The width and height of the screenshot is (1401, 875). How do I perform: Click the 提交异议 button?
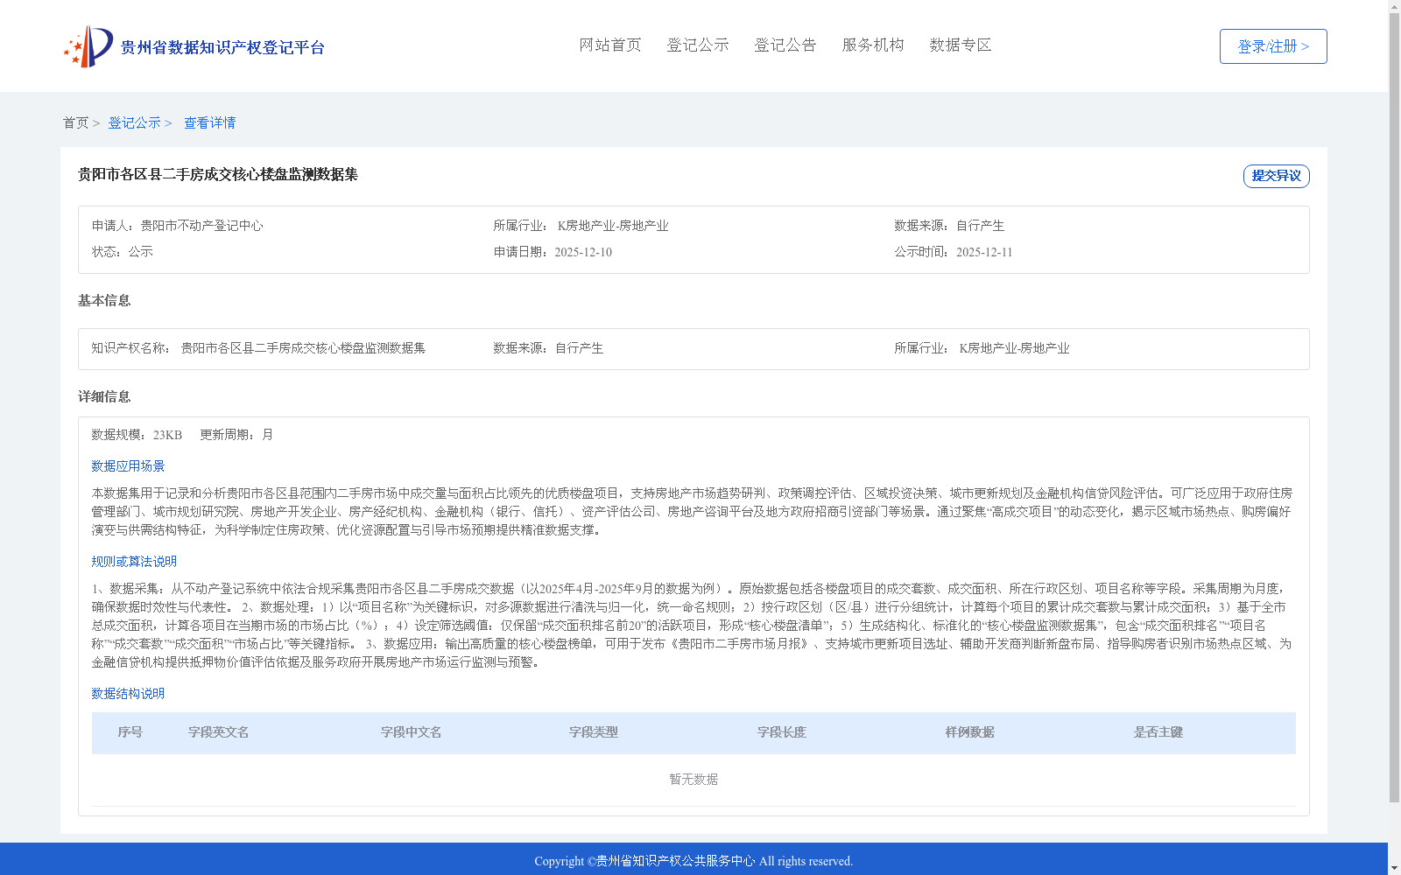point(1275,175)
